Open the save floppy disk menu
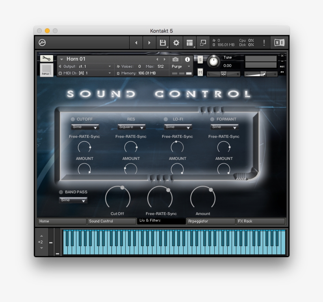The height and width of the screenshot is (302, 323). pyautogui.click(x=163, y=43)
